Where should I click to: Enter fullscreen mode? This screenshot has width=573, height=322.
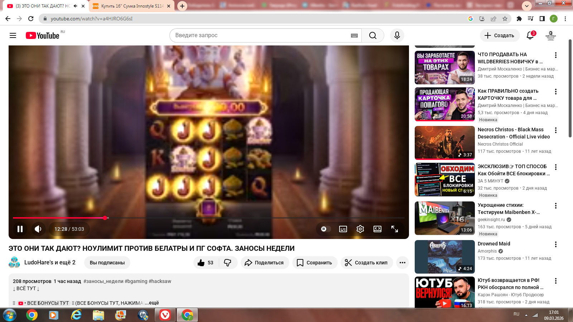point(395,229)
